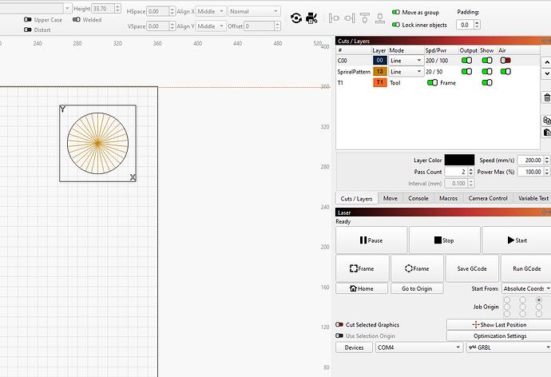Click the 00 layer color box for C00
This screenshot has height=377, width=551.
pyautogui.click(x=380, y=61)
